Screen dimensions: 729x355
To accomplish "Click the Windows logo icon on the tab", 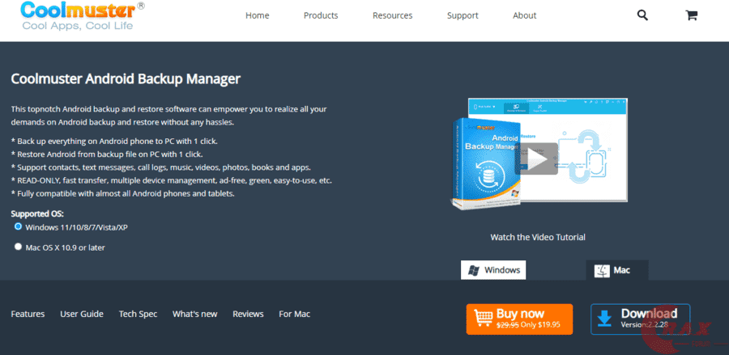I will (474, 270).
